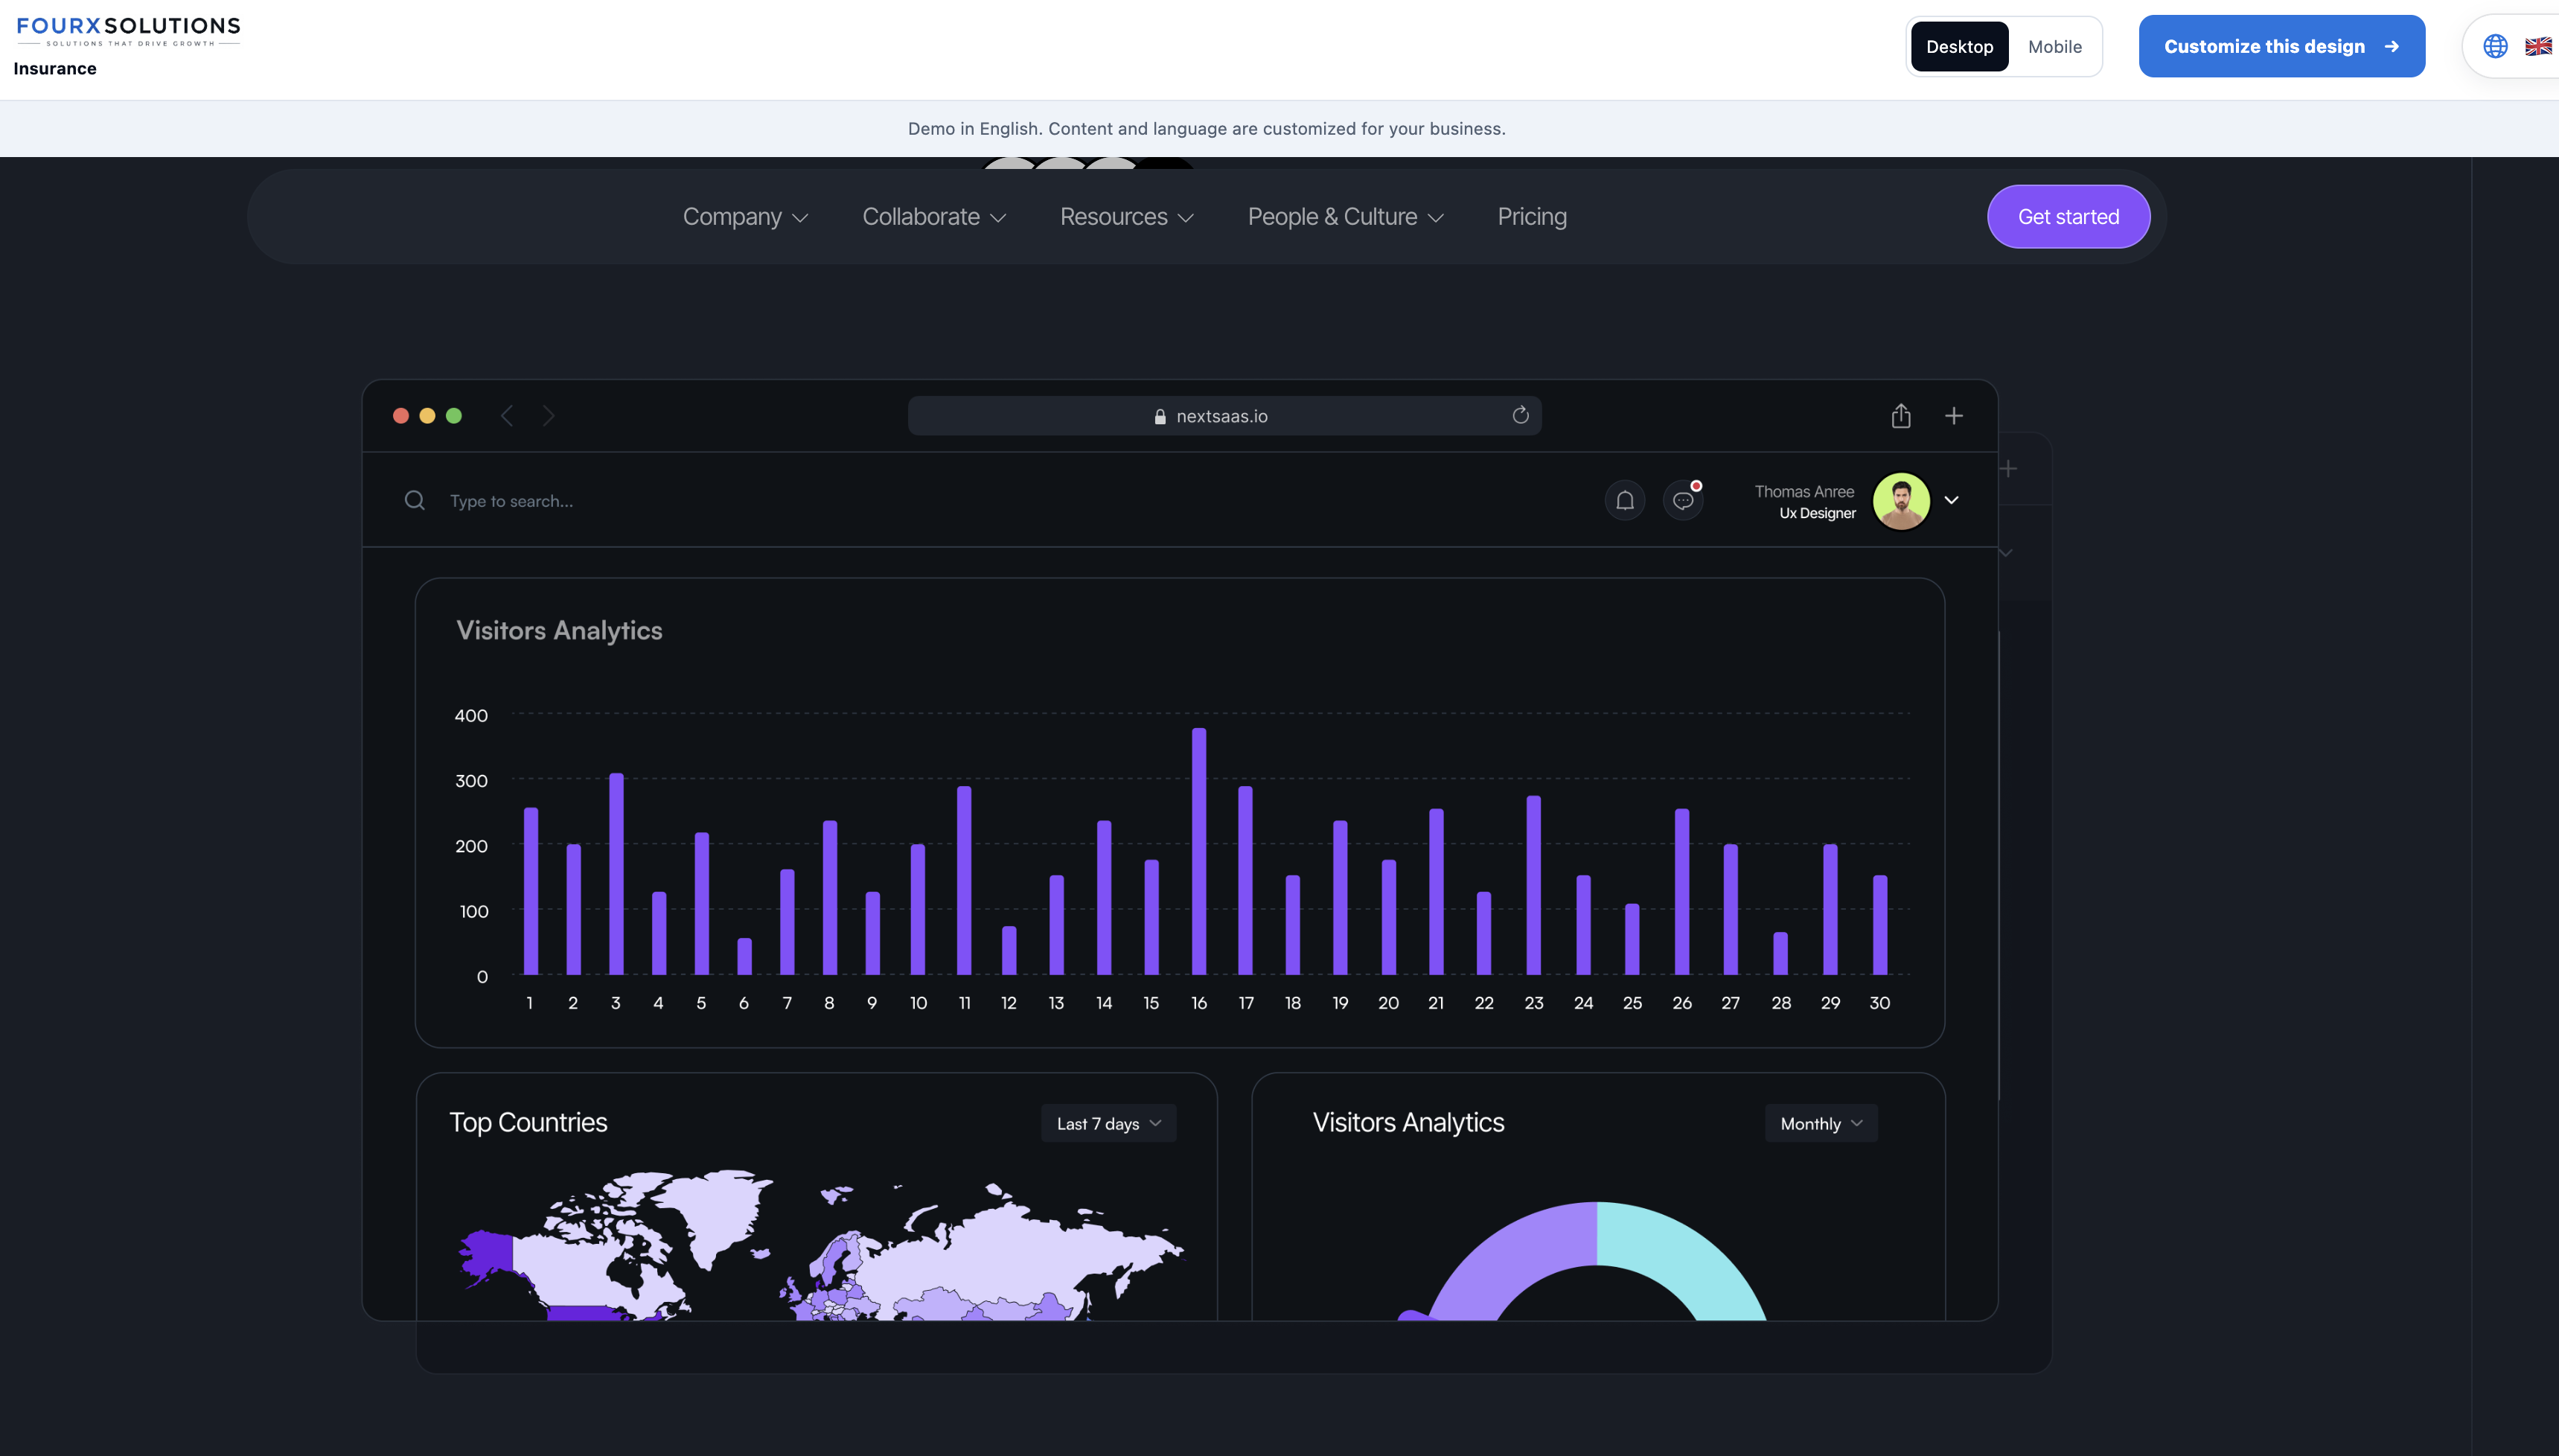Click the padlock icon in address bar
The height and width of the screenshot is (1456, 2559).
tap(1160, 416)
